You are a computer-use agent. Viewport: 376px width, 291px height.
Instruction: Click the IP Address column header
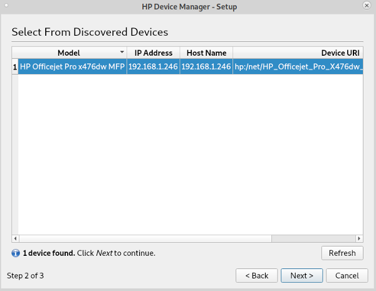154,53
